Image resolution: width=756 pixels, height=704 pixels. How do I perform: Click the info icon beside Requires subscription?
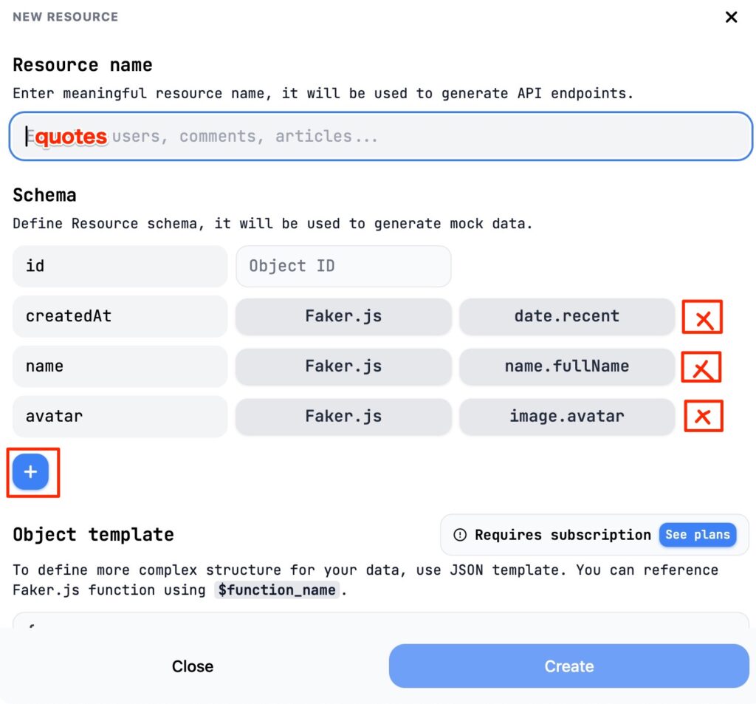coord(460,535)
